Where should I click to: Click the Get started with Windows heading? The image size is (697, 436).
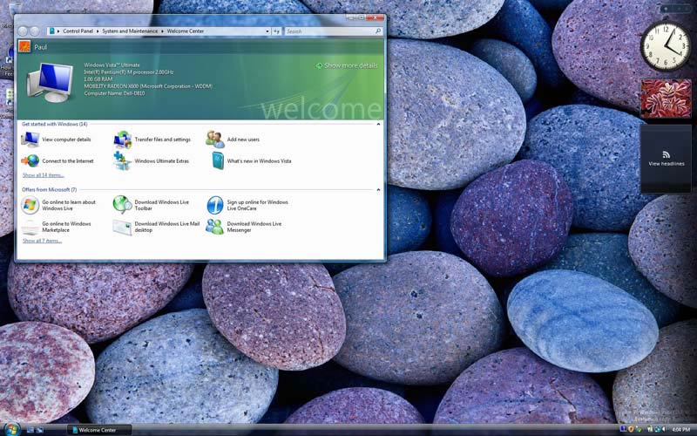click(x=55, y=124)
